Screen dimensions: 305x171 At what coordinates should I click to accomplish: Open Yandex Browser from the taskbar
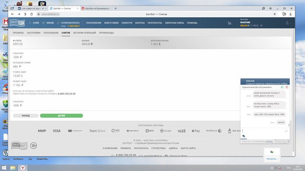[x=22, y=168]
